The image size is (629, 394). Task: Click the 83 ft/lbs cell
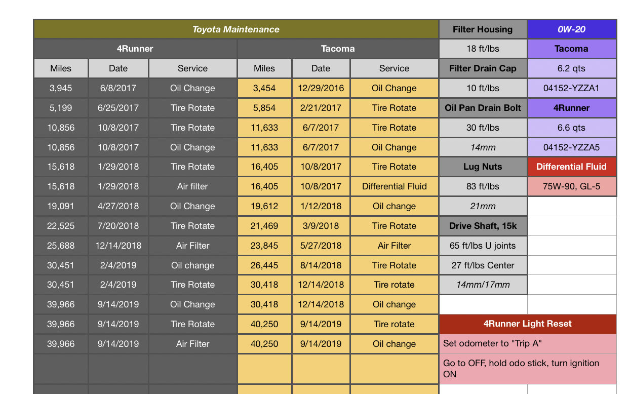483,186
